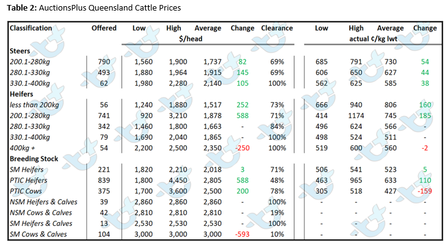Image resolution: width=448 pixels, height=245 pixels.
Task: Select the 400kg + heifers row label
Action: tap(22, 148)
